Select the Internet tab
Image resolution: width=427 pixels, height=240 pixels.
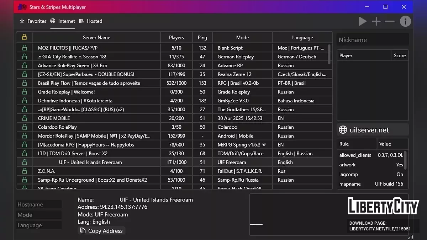pyautogui.click(x=63, y=21)
